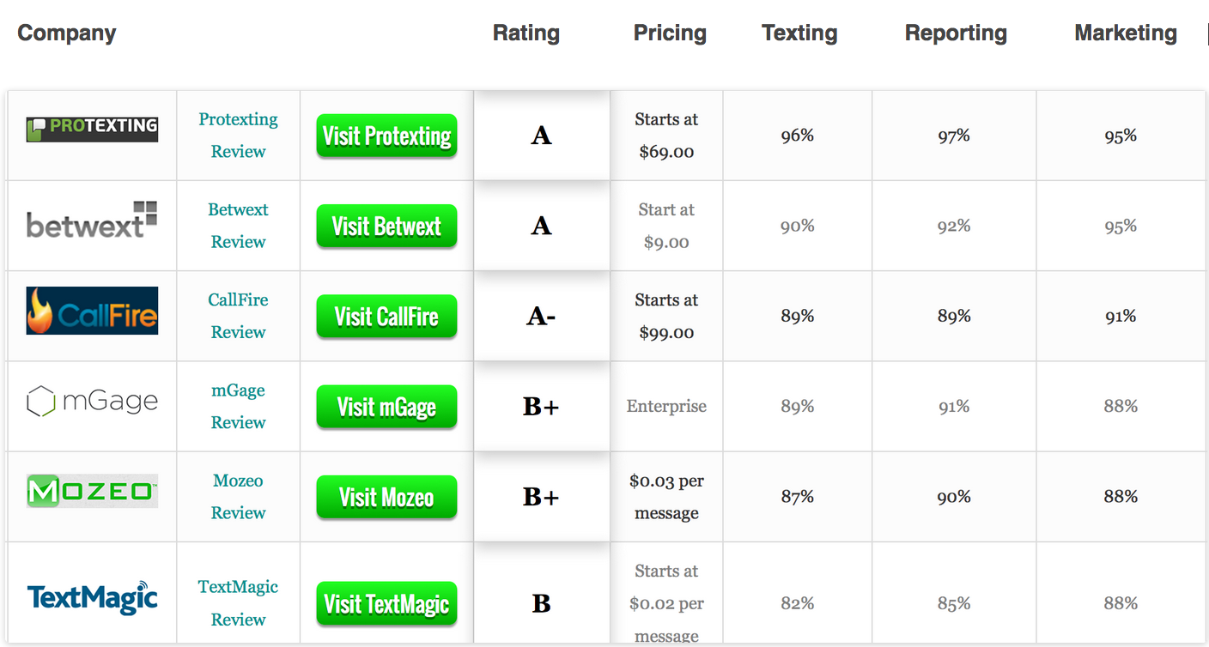The image size is (1209, 647).
Task: Open the TextMagic Review link
Action: 238,603
